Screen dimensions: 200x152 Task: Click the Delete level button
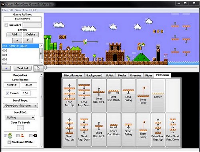tap(31, 35)
